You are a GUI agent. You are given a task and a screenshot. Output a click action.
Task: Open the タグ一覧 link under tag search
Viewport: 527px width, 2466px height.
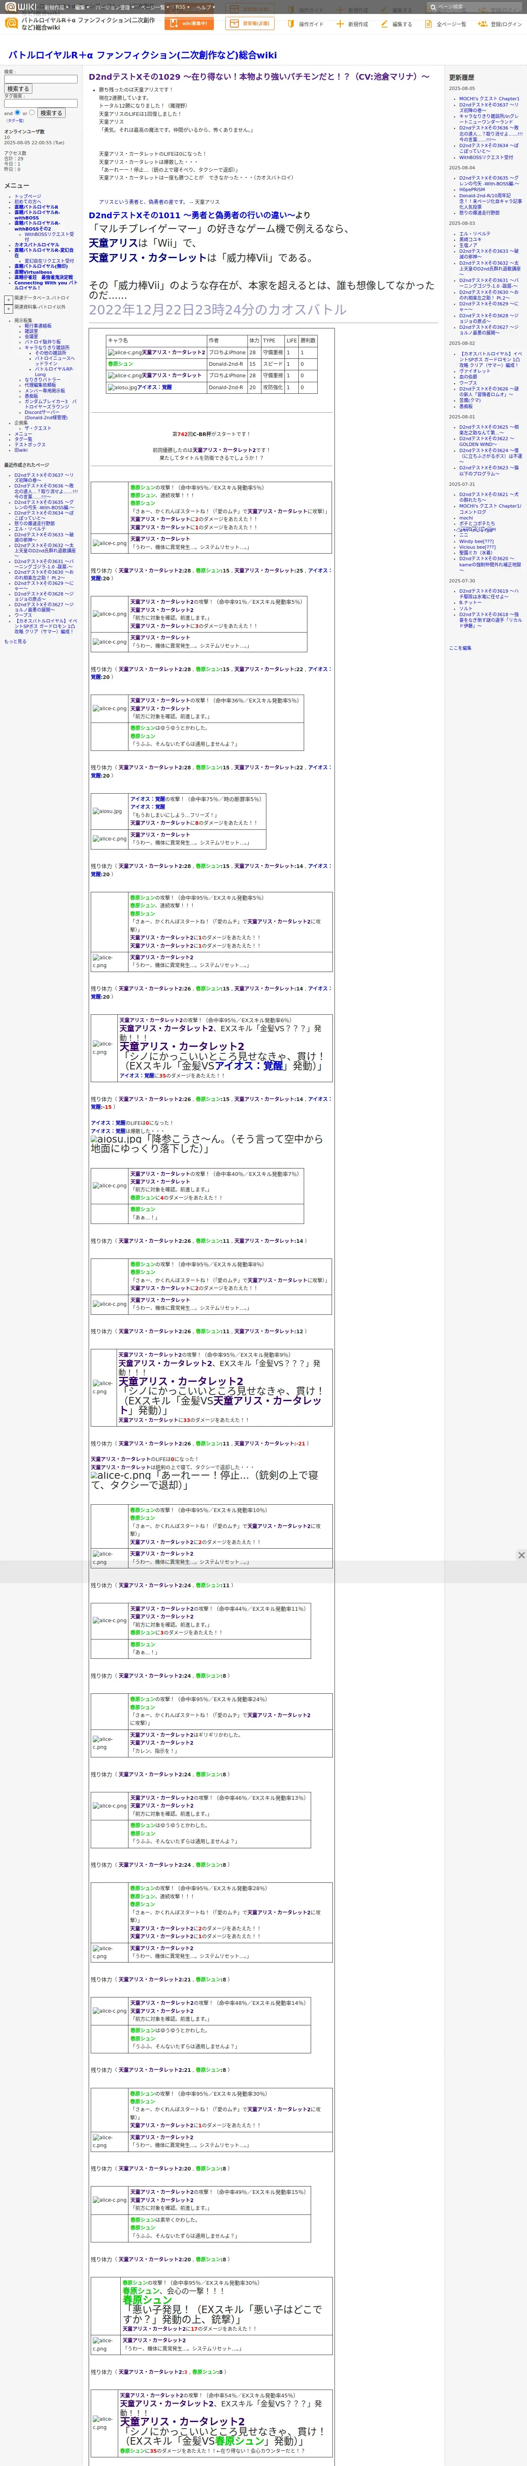click(x=15, y=120)
